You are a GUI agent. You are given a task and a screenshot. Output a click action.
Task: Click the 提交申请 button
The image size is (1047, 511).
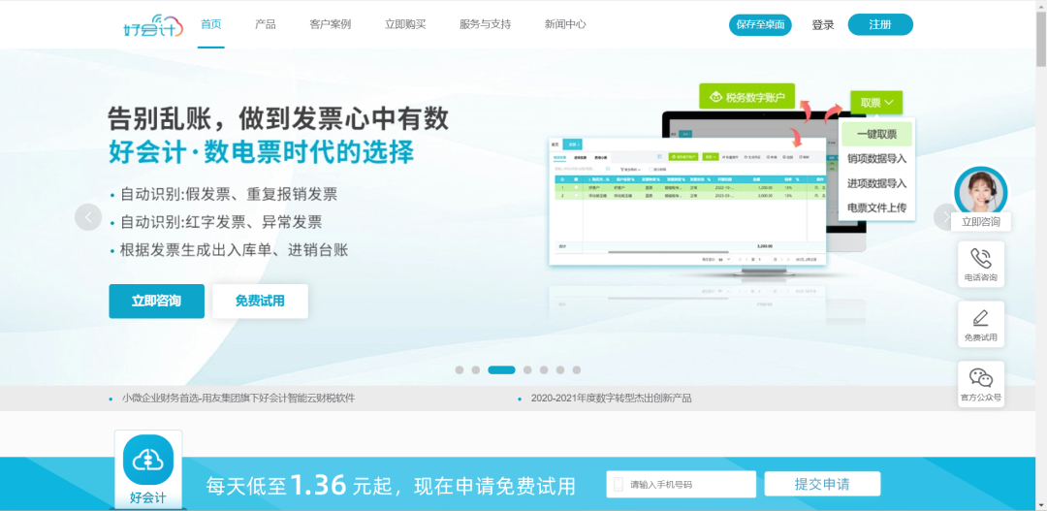click(x=822, y=484)
